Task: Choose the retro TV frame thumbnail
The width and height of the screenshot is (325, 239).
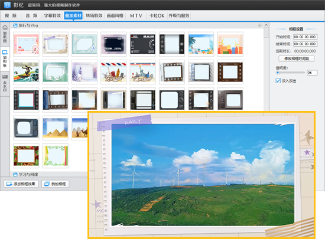Action: pyautogui.click(x=26, y=128)
